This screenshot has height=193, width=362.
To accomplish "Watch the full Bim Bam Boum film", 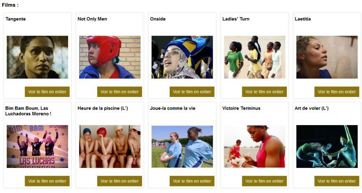I will (47, 181).
